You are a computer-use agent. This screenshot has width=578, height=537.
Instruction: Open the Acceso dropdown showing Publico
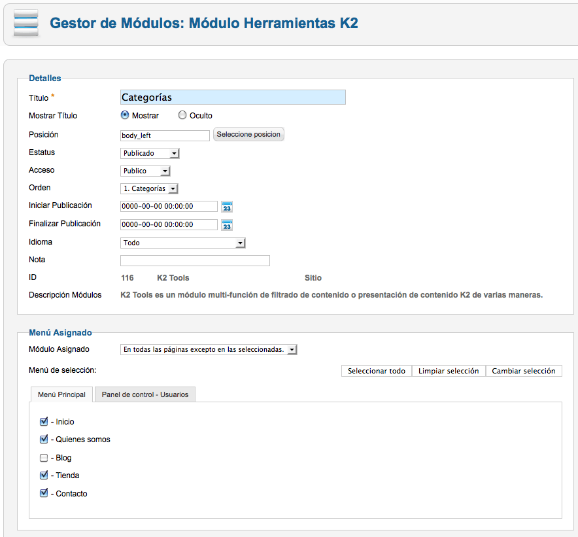coord(145,171)
